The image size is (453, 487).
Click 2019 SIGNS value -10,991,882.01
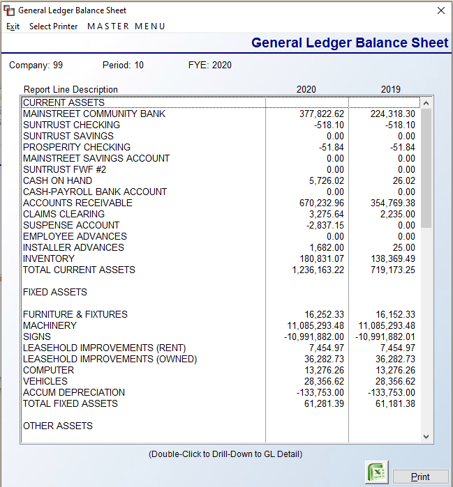pos(385,337)
